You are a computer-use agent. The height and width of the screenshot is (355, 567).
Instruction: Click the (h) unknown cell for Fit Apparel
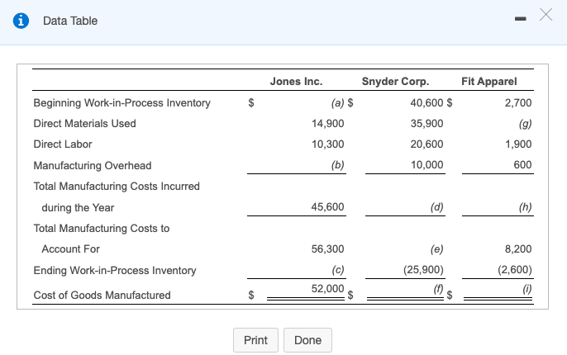(x=525, y=207)
